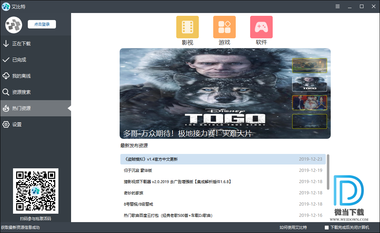Screen dimensions: 380x233
Task: Click date 2019-12-19 in resource list
Action: pyautogui.click(x=310, y=170)
